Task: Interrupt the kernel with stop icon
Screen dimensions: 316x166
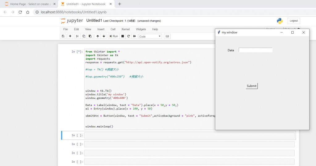Action: [x=123, y=36]
